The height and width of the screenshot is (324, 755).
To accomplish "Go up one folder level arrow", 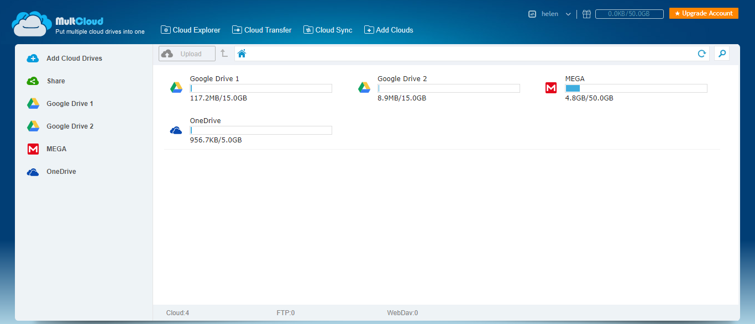I will (x=224, y=54).
